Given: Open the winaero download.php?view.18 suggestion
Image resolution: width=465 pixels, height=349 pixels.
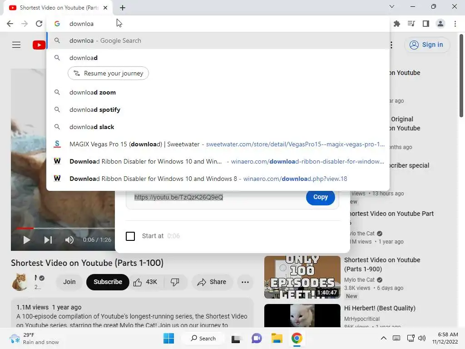Looking at the screenshot, I should click(218, 179).
